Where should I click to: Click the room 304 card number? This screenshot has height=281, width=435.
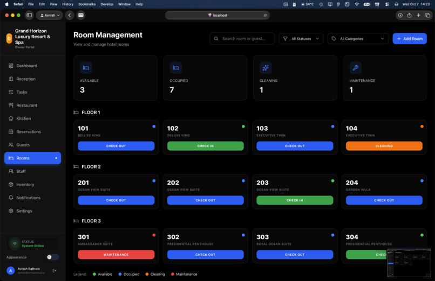point(352,237)
